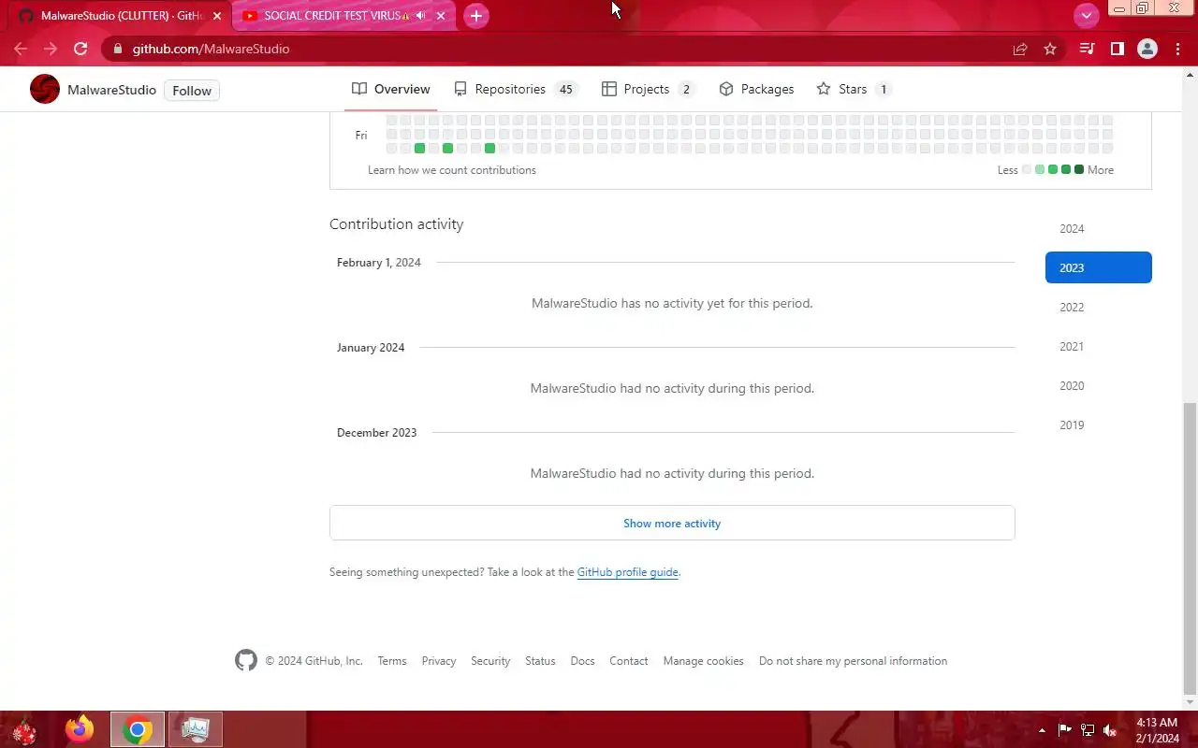The height and width of the screenshot is (748, 1198).
Task: Click the scrollbar down arrow
Action: pyautogui.click(x=1190, y=702)
